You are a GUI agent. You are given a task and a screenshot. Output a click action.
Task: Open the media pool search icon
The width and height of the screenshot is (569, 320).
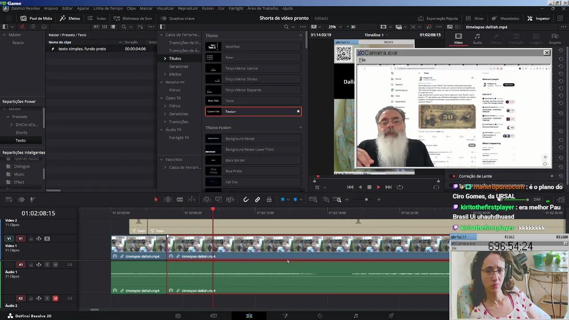(124, 27)
